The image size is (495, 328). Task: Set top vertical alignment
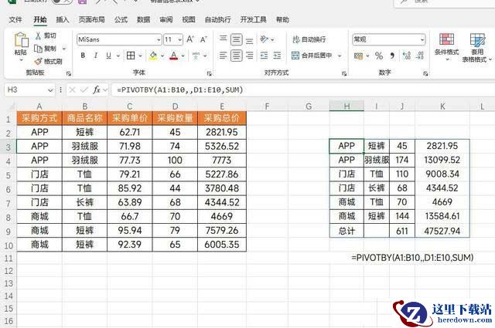coord(223,39)
